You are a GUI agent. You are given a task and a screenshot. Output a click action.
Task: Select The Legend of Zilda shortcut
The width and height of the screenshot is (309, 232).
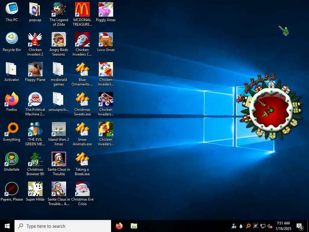click(59, 14)
